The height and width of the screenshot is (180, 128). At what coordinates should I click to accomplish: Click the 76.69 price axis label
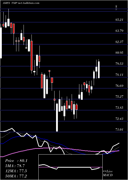pos(119,86)
